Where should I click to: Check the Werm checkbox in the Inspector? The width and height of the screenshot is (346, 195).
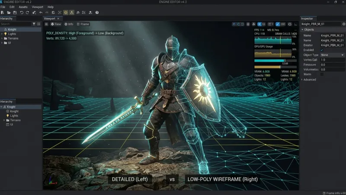tap(322, 74)
